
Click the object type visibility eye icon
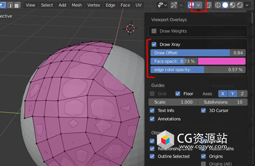pos(160,5)
